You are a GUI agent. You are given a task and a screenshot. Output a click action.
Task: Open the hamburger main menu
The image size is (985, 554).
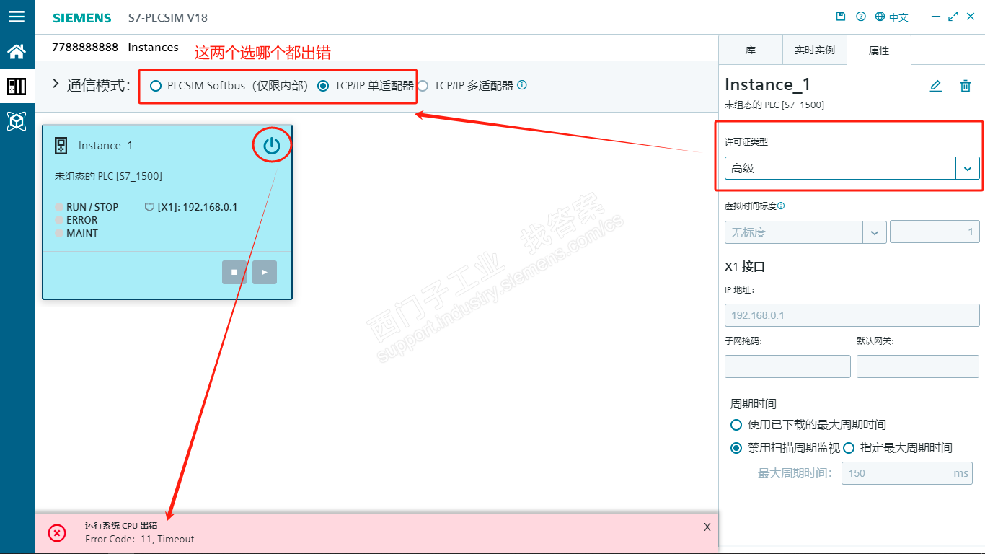pyautogui.click(x=17, y=17)
